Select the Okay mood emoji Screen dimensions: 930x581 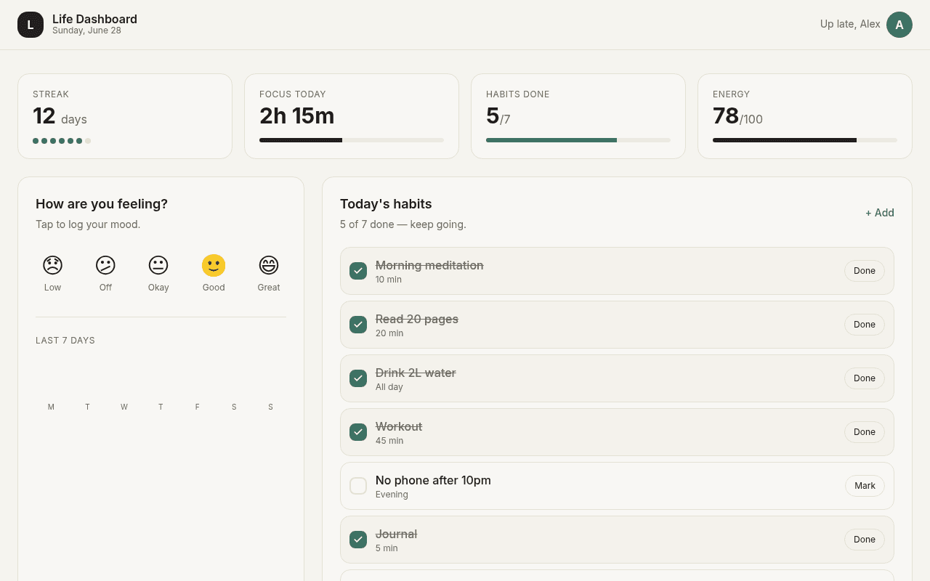(x=158, y=265)
